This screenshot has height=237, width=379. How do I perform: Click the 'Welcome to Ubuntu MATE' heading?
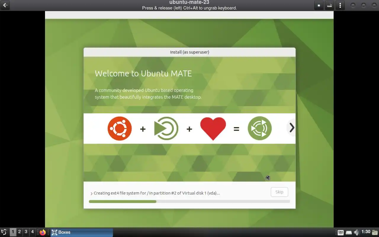click(143, 73)
